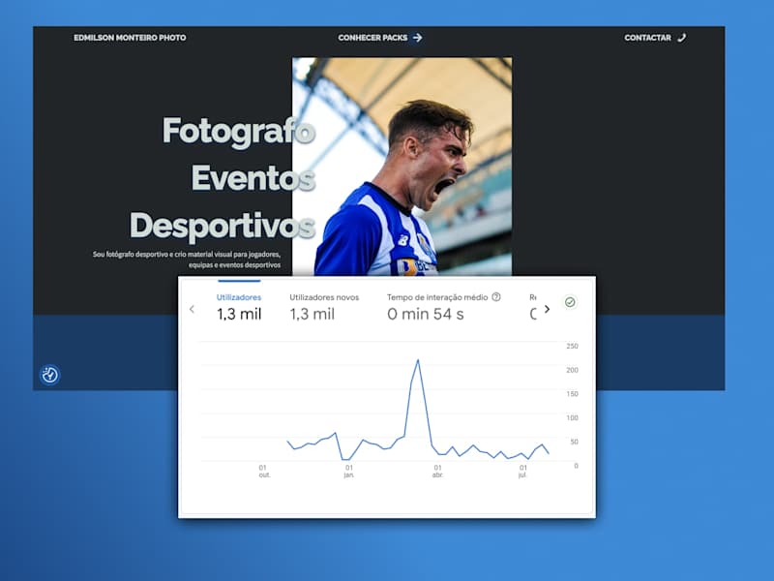Click the 01 abr. axis label
The image size is (774, 581).
[437, 472]
